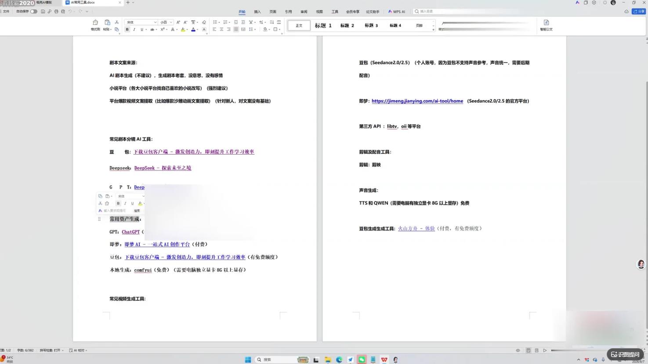Click the cloud sync icon near Share
This screenshot has height=364, width=648.
tap(626, 11)
